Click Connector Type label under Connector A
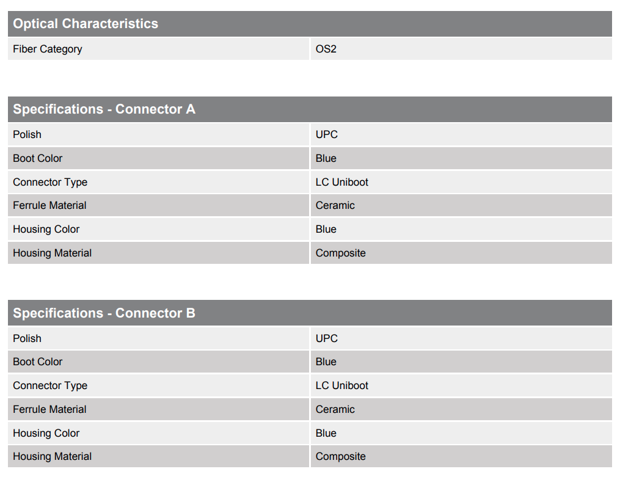 [x=50, y=182]
